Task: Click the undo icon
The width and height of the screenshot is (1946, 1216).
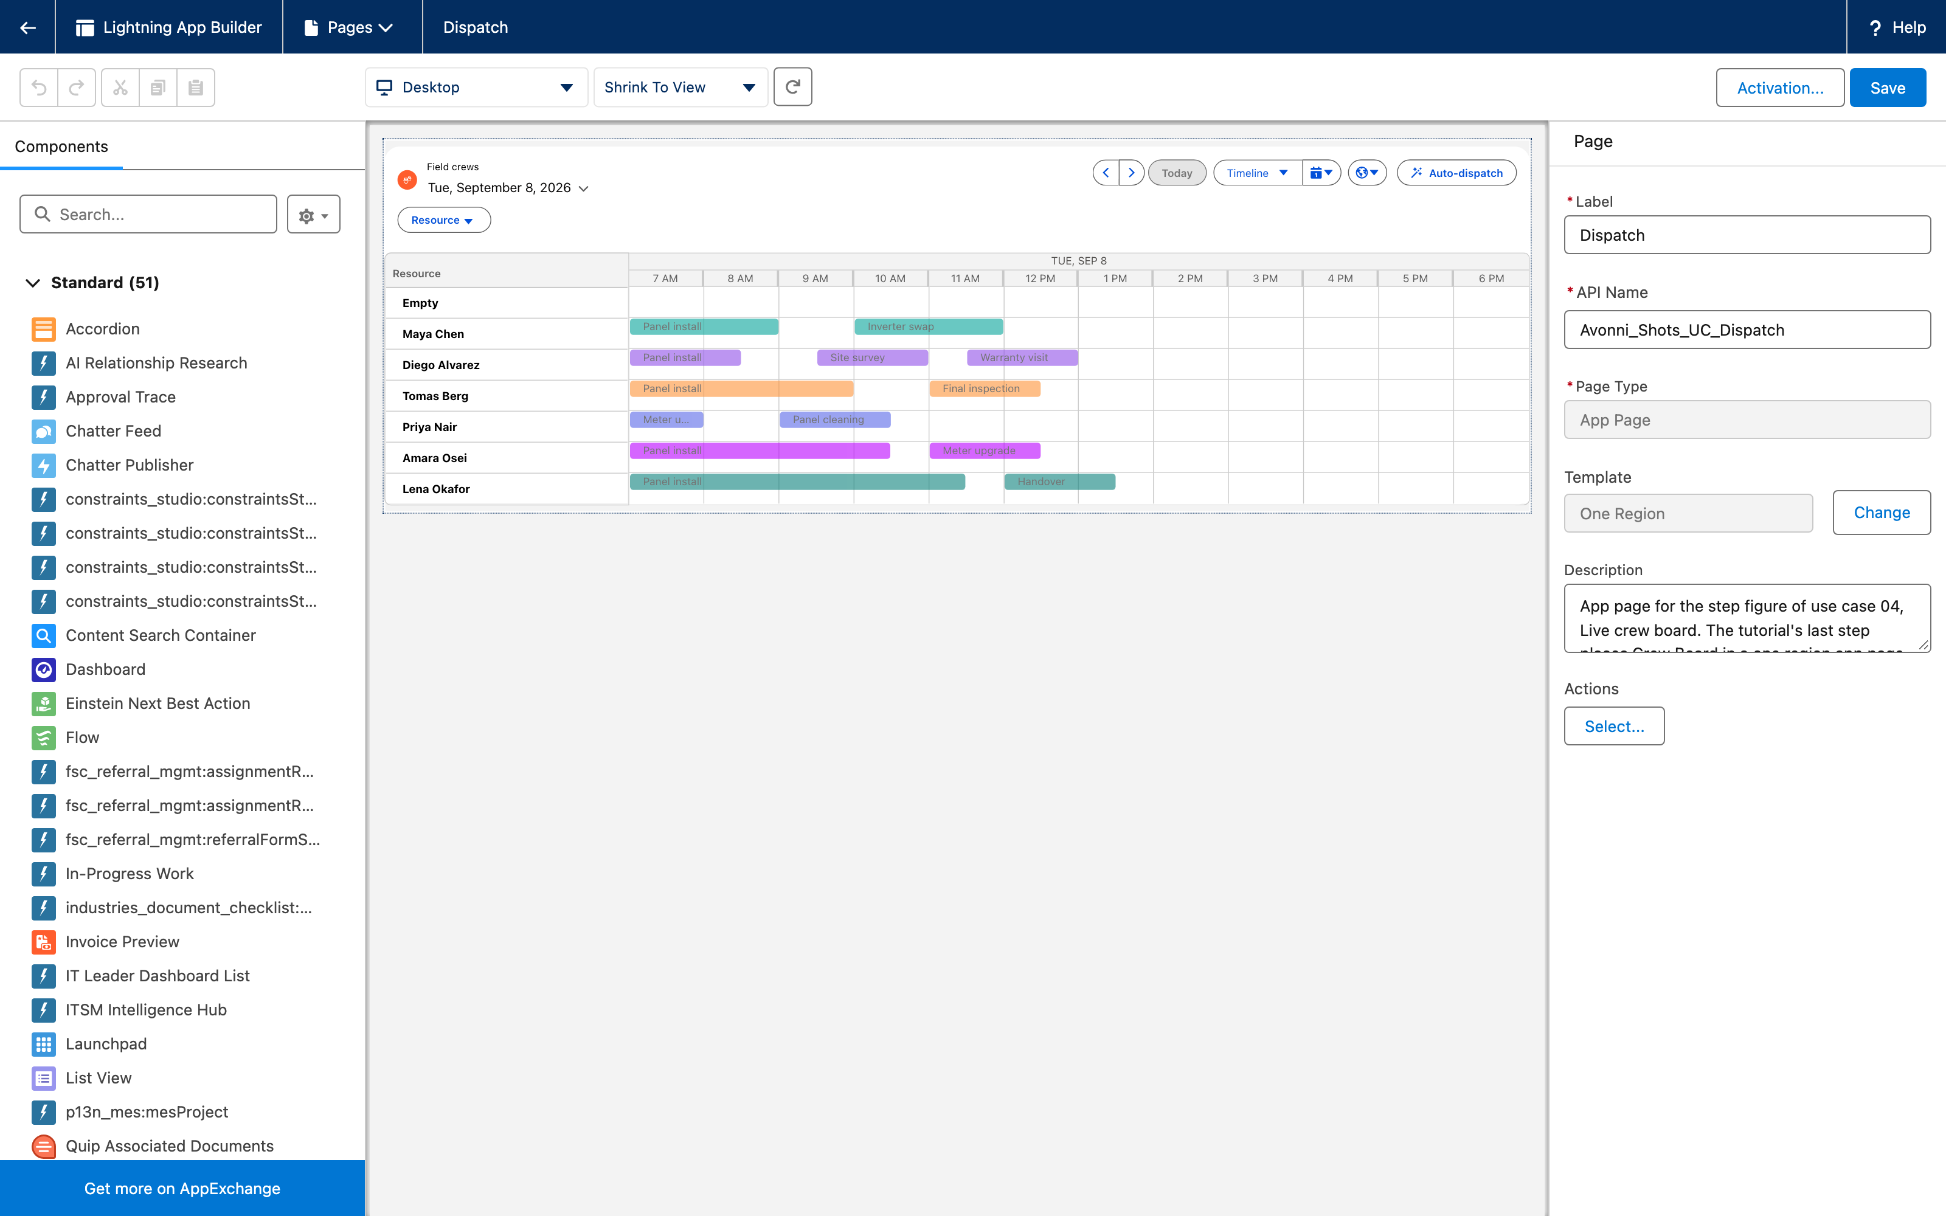Action: pos(38,88)
